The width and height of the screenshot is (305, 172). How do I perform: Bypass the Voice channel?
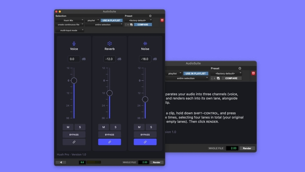tap(74, 135)
